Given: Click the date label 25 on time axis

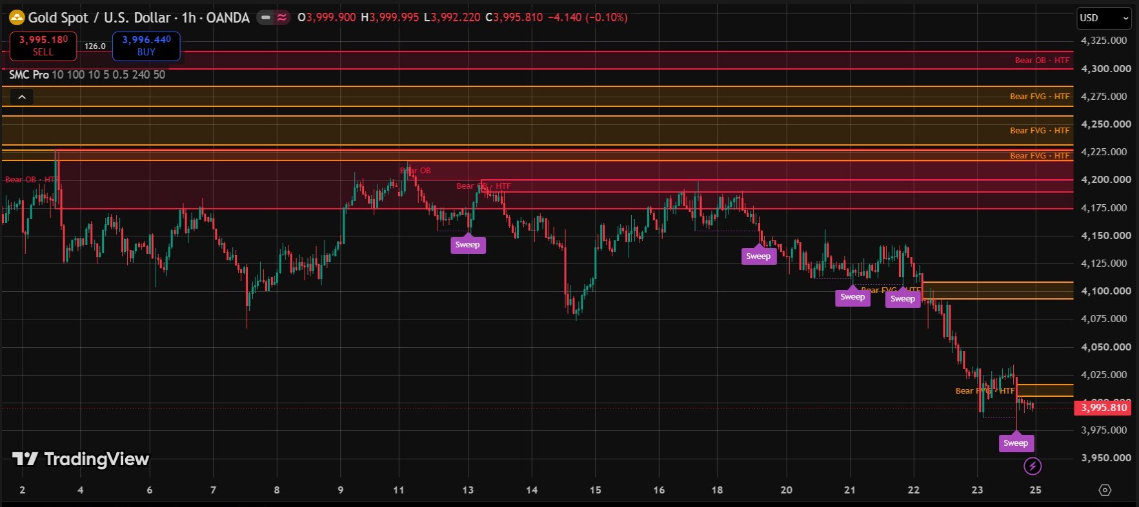Looking at the screenshot, I should (1035, 490).
